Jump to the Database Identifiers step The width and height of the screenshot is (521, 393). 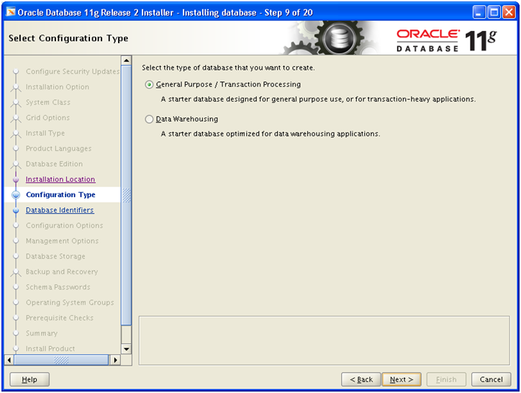[x=60, y=210]
